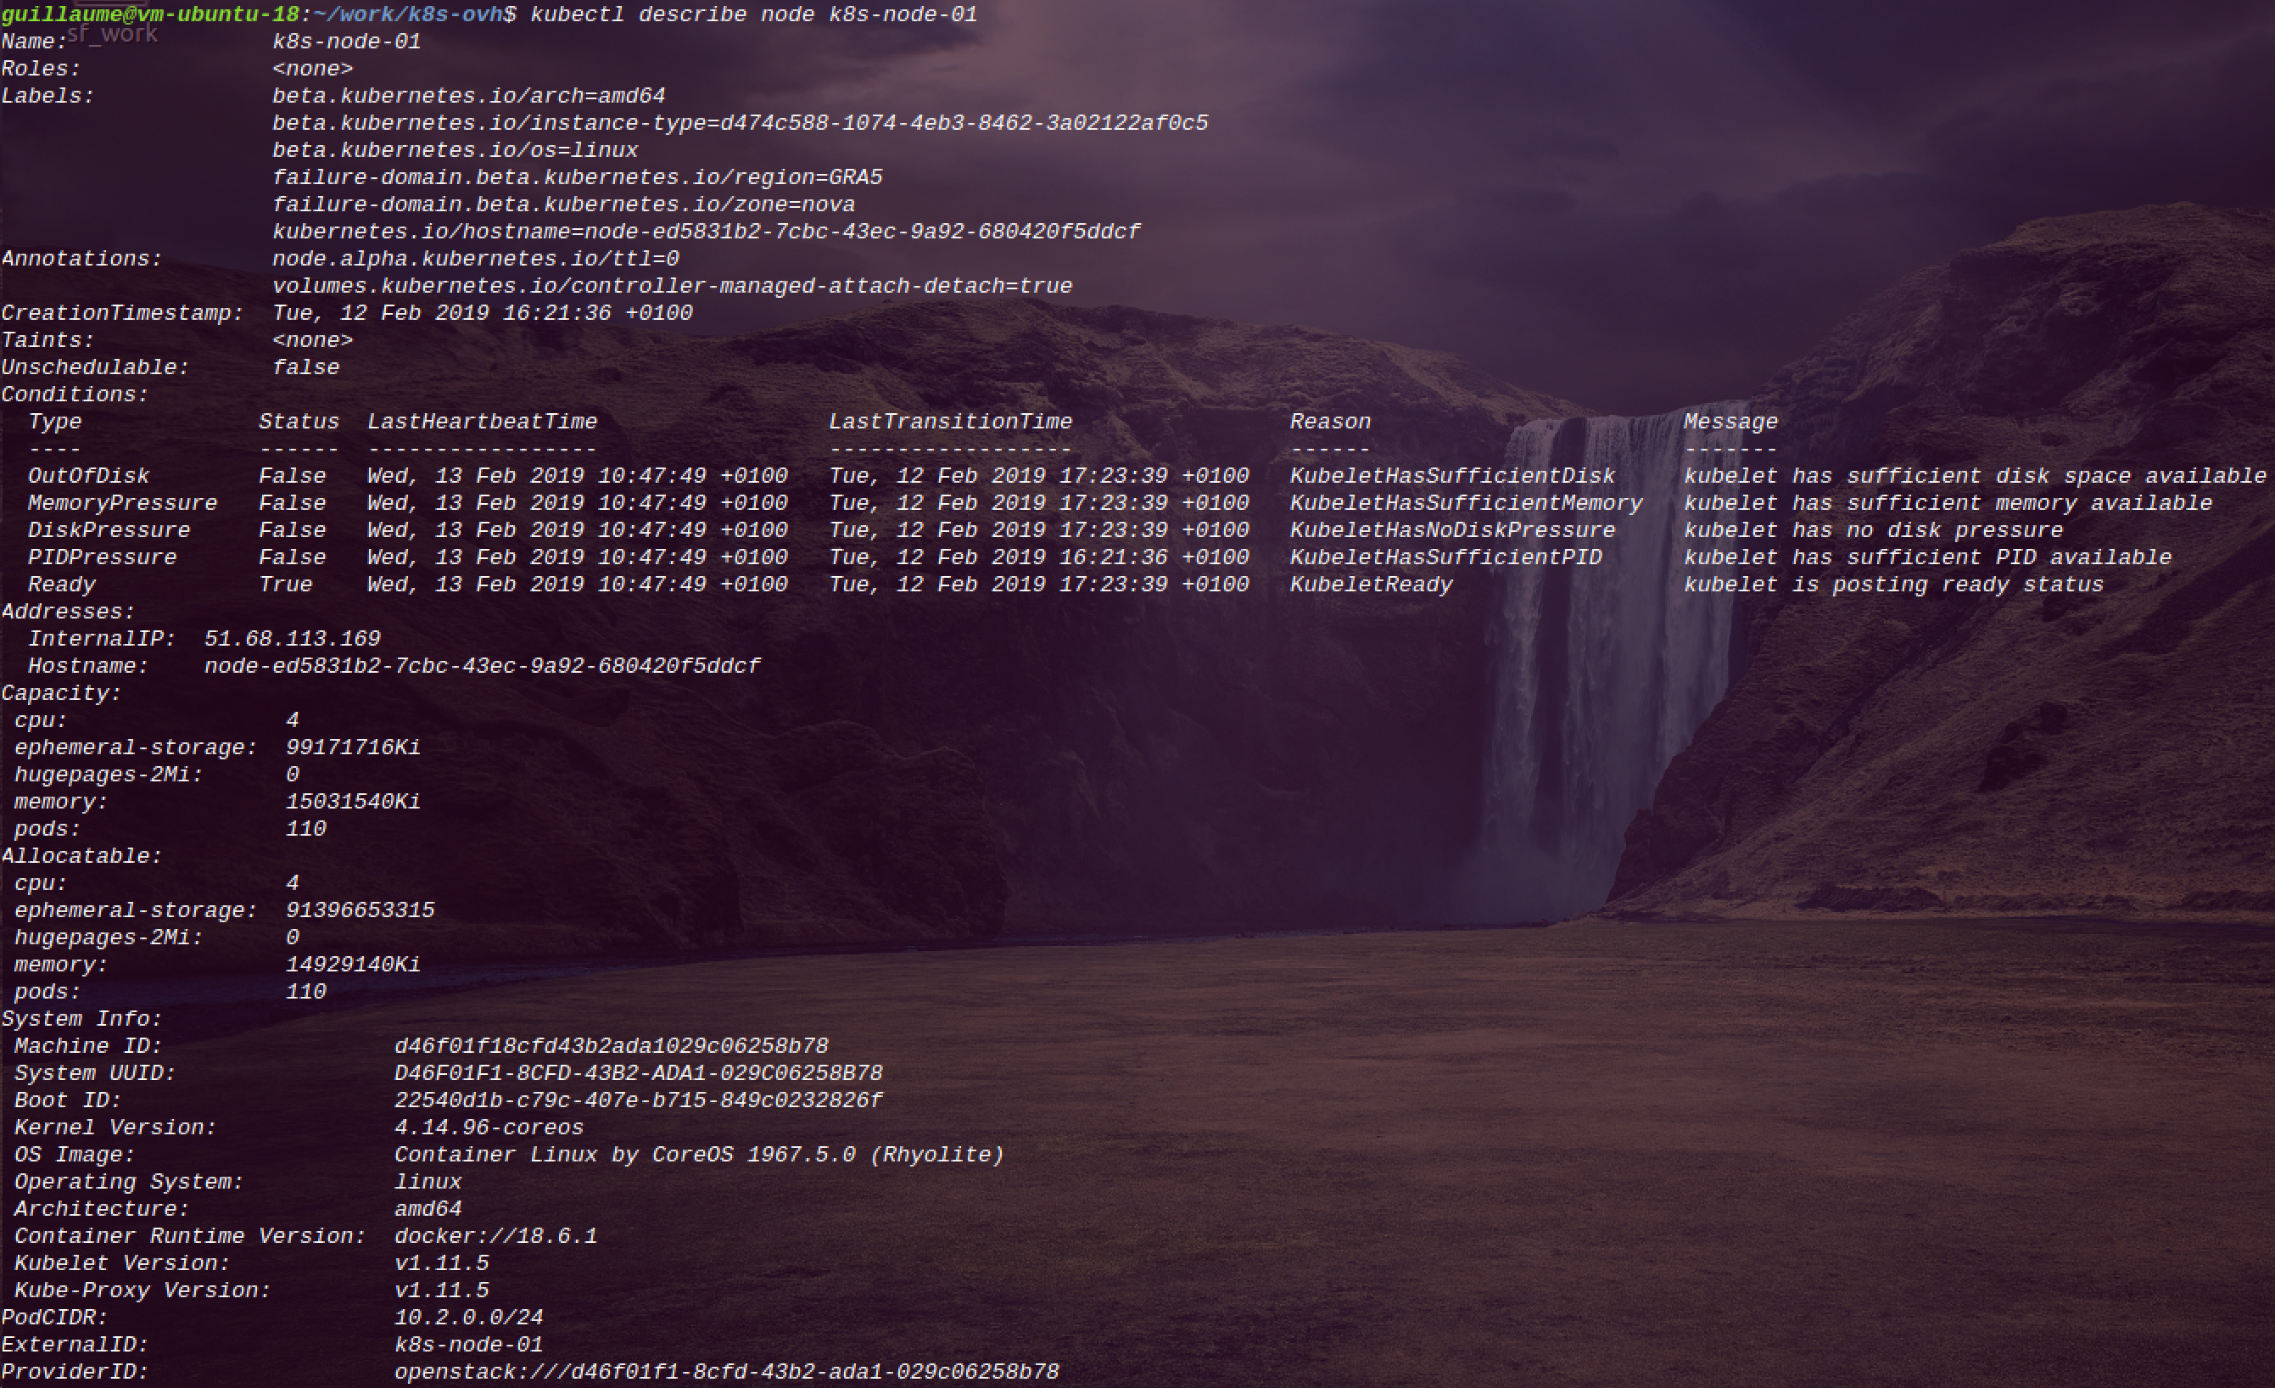Click the PodCIDR value 10.2.0.0/24
The image size is (2275, 1388).
click(x=469, y=1318)
